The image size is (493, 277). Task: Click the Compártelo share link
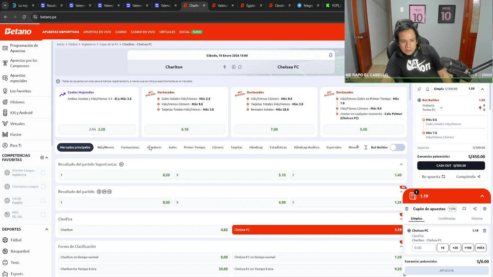[x=468, y=177]
